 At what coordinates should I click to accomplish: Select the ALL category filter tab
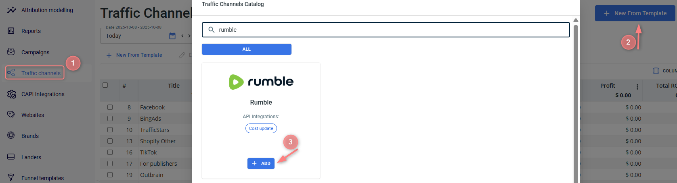pyautogui.click(x=246, y=49)
